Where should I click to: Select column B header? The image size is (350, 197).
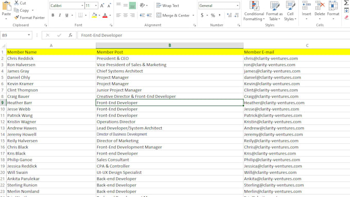[x=170, y=45]
